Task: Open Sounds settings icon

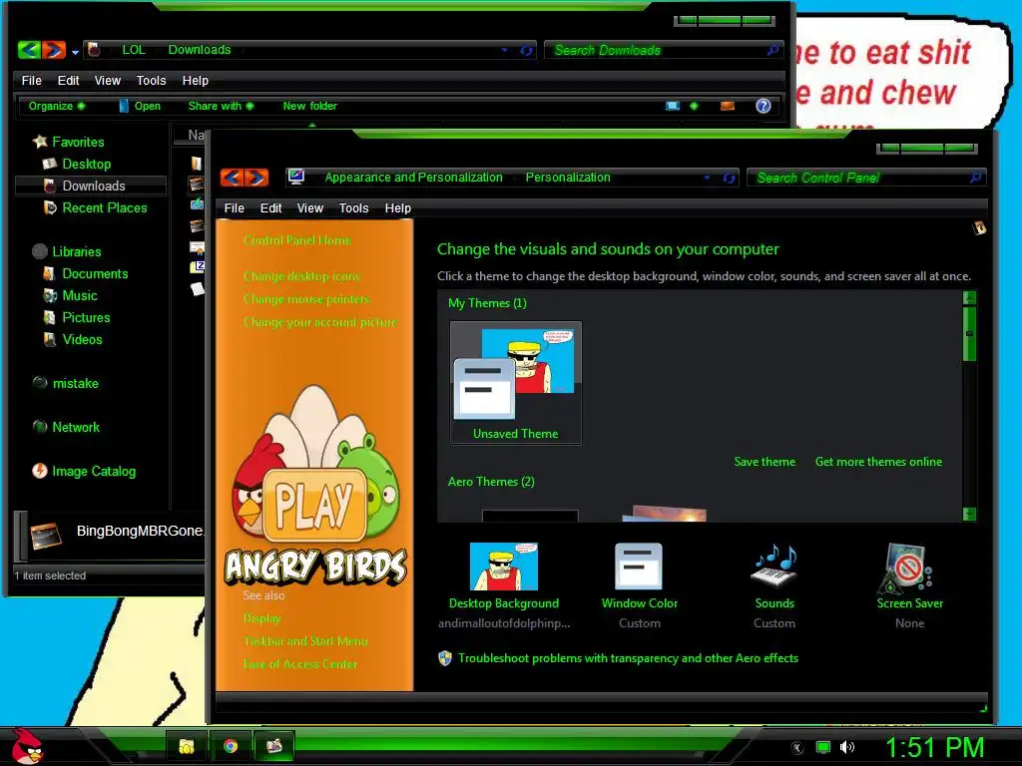Action: (x=774, y=567)
